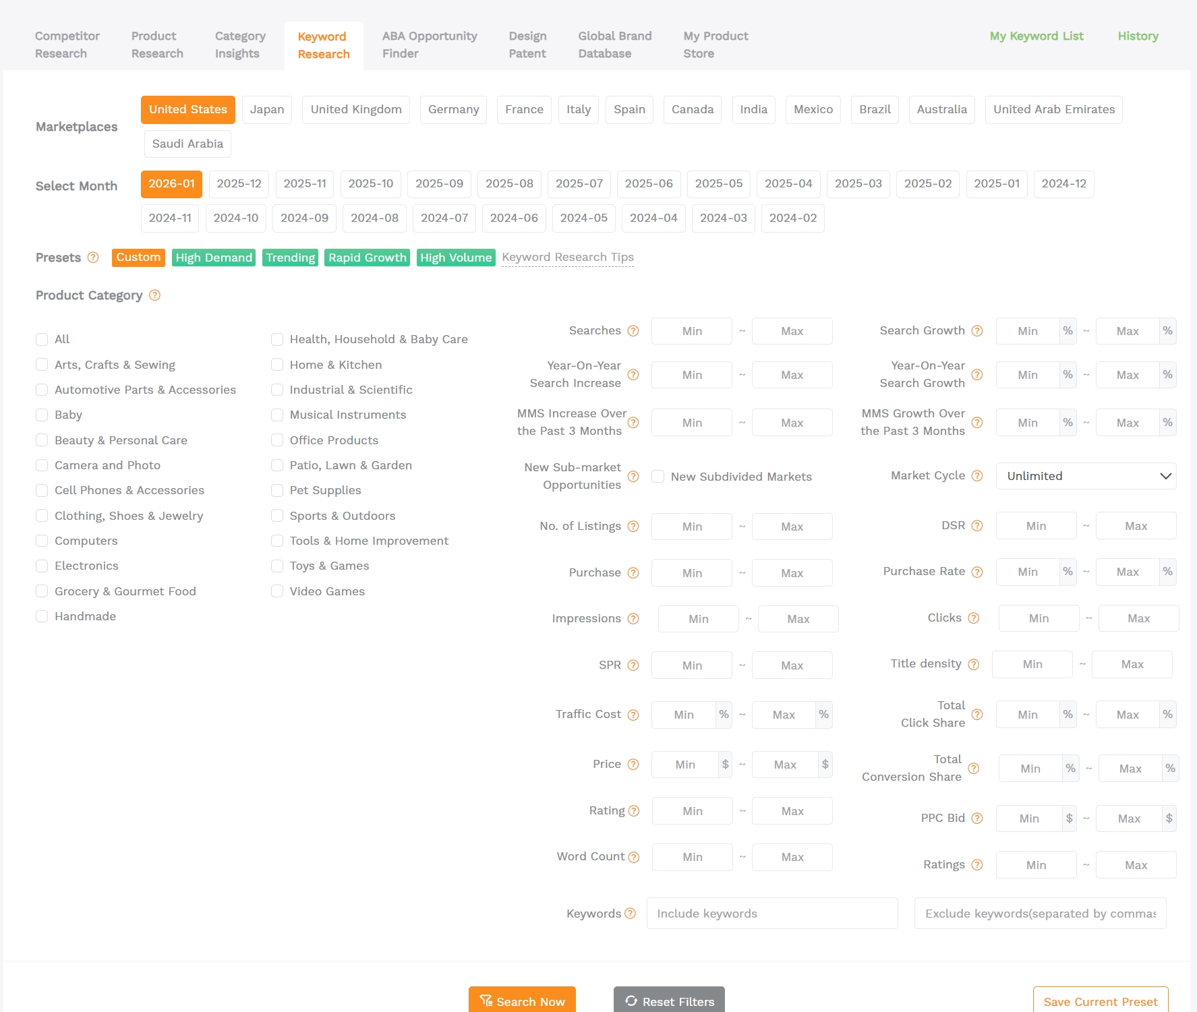Open the SPR explanation icon
1197x1012 pixels.
pos(633,665)
